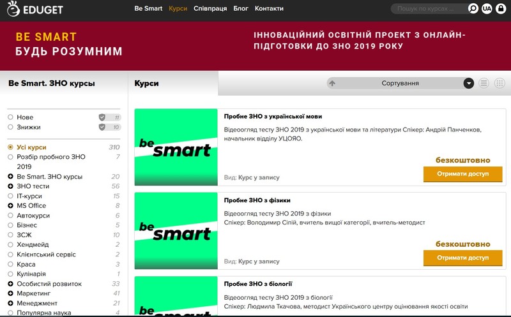This screenshot has width=511, height=317.
Task: Select the Кулінарія radio
Action: tap(10, 274)
